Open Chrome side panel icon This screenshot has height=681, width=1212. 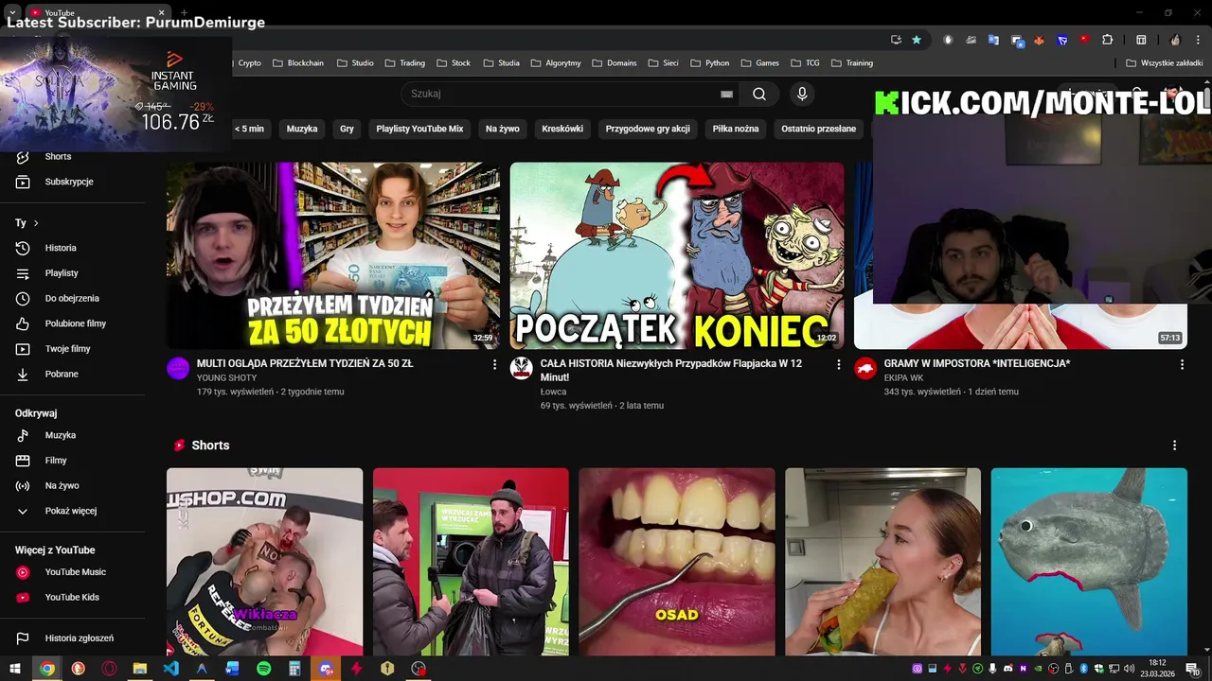[1141, 40]
